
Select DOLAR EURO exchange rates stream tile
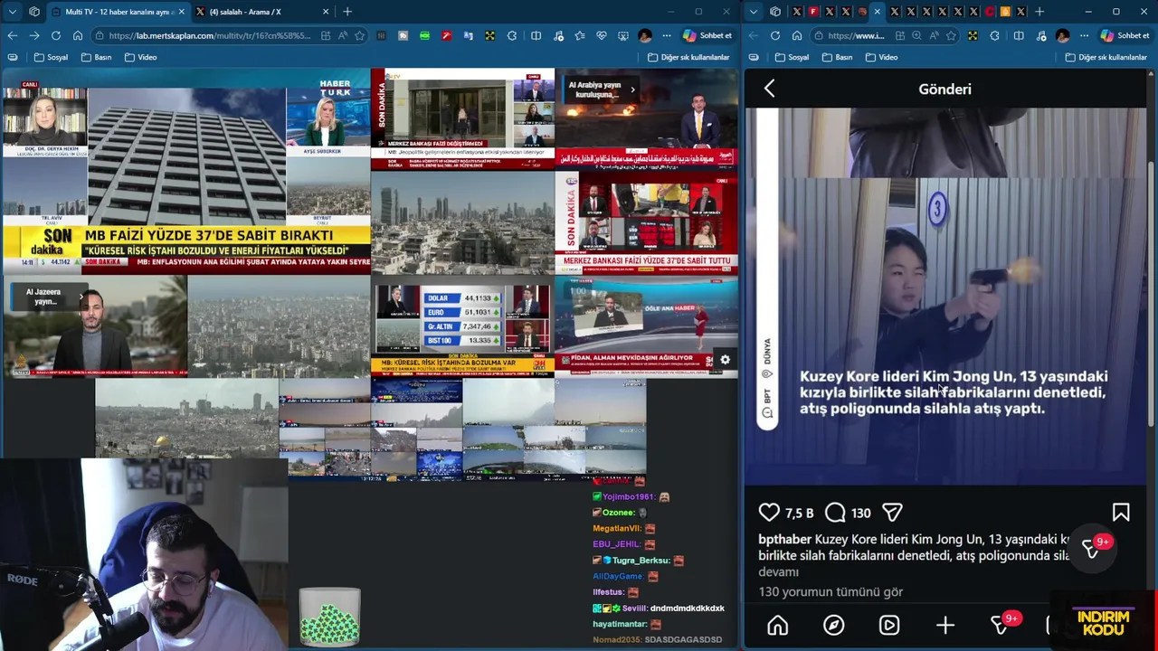tap(462, 327)
